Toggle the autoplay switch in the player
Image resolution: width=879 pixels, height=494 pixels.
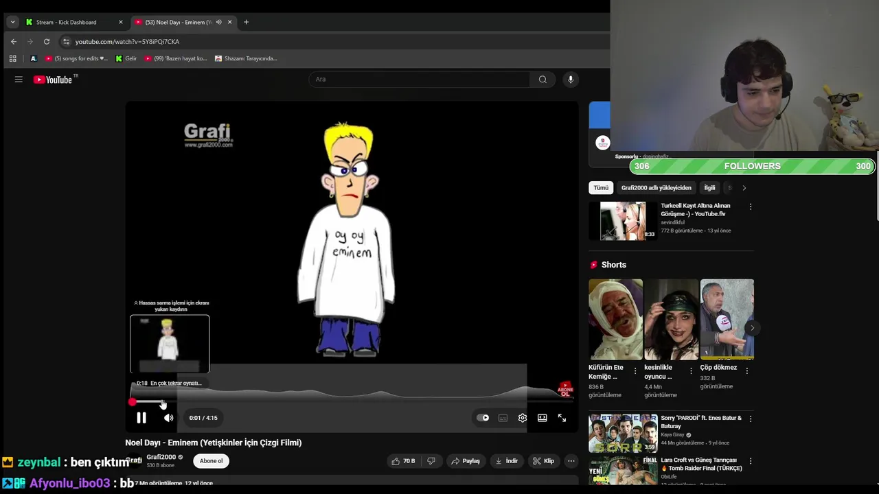point(483,418)
